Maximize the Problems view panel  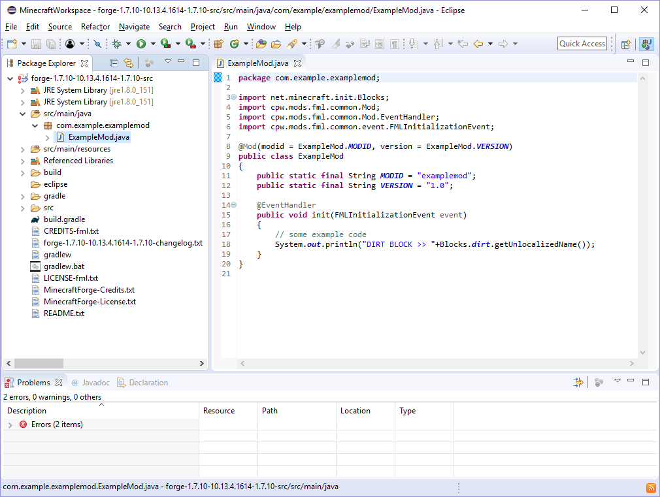click(x=646, y=381)
